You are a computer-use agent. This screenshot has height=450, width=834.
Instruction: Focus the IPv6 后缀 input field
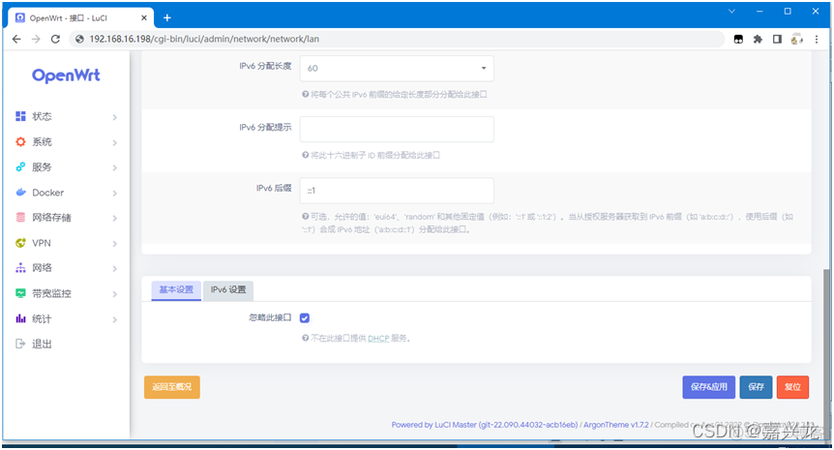pos(397,191)
